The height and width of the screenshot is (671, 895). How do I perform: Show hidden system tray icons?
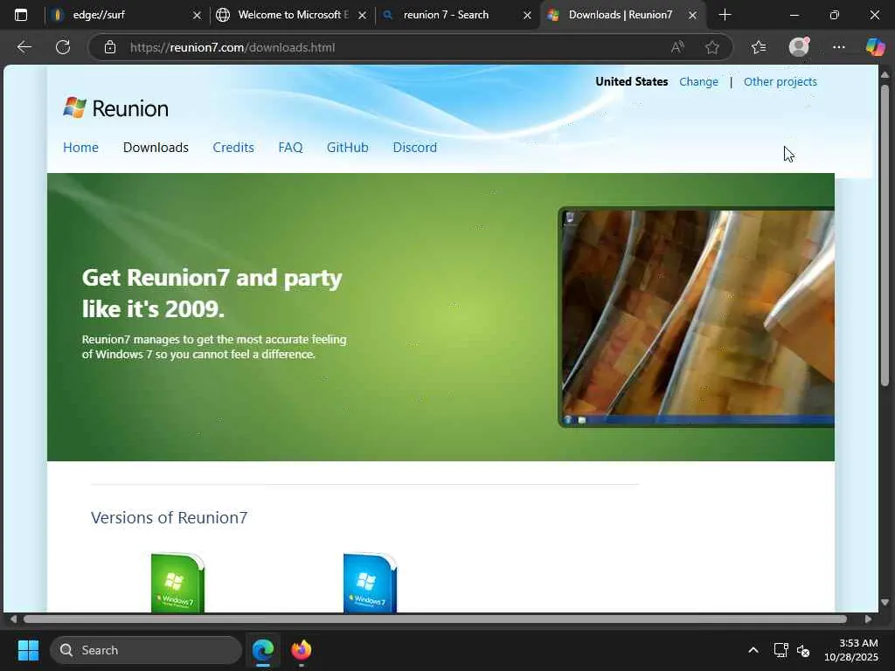(x=753, y=650)
